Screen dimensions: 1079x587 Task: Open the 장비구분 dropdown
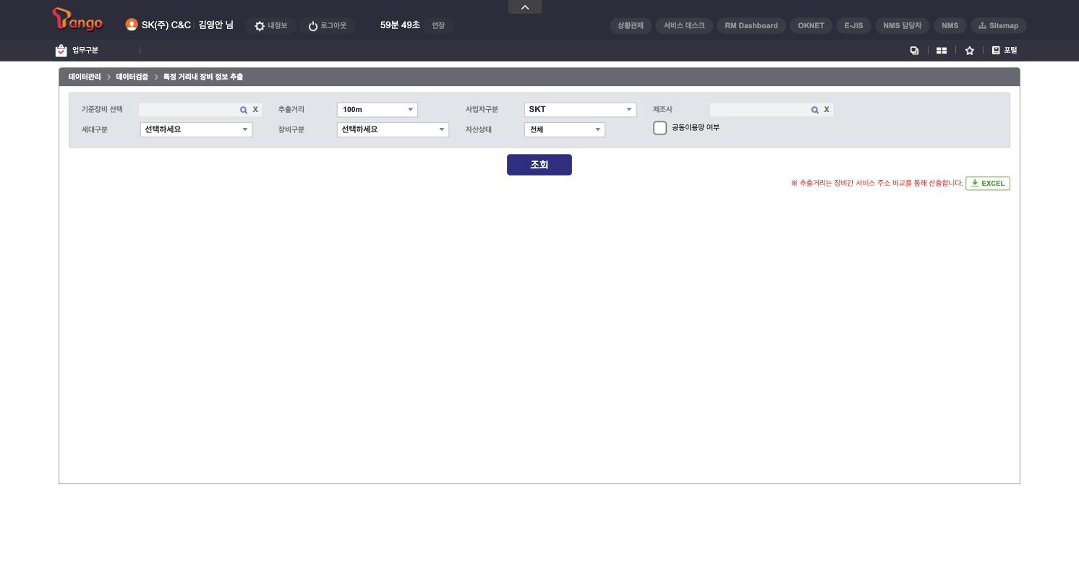(393, 130)
